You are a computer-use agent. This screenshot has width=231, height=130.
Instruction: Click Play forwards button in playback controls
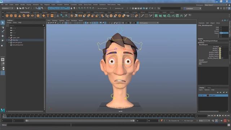[x=220, y=116]
